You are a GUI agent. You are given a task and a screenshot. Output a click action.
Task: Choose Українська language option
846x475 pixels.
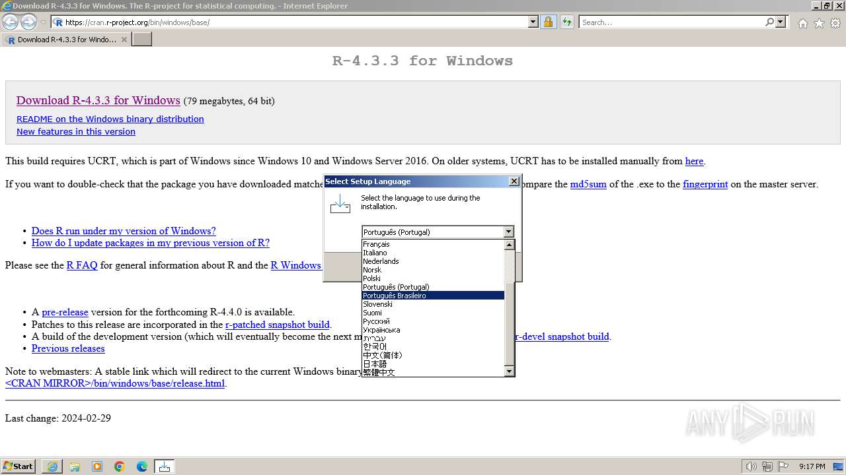click(433, 330)
